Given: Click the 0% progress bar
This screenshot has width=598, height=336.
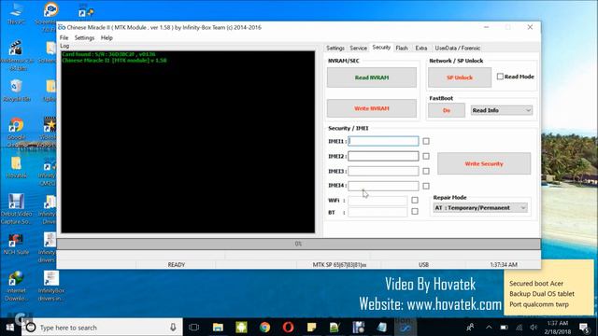Looking at the screenshot, I should point(299,244).
